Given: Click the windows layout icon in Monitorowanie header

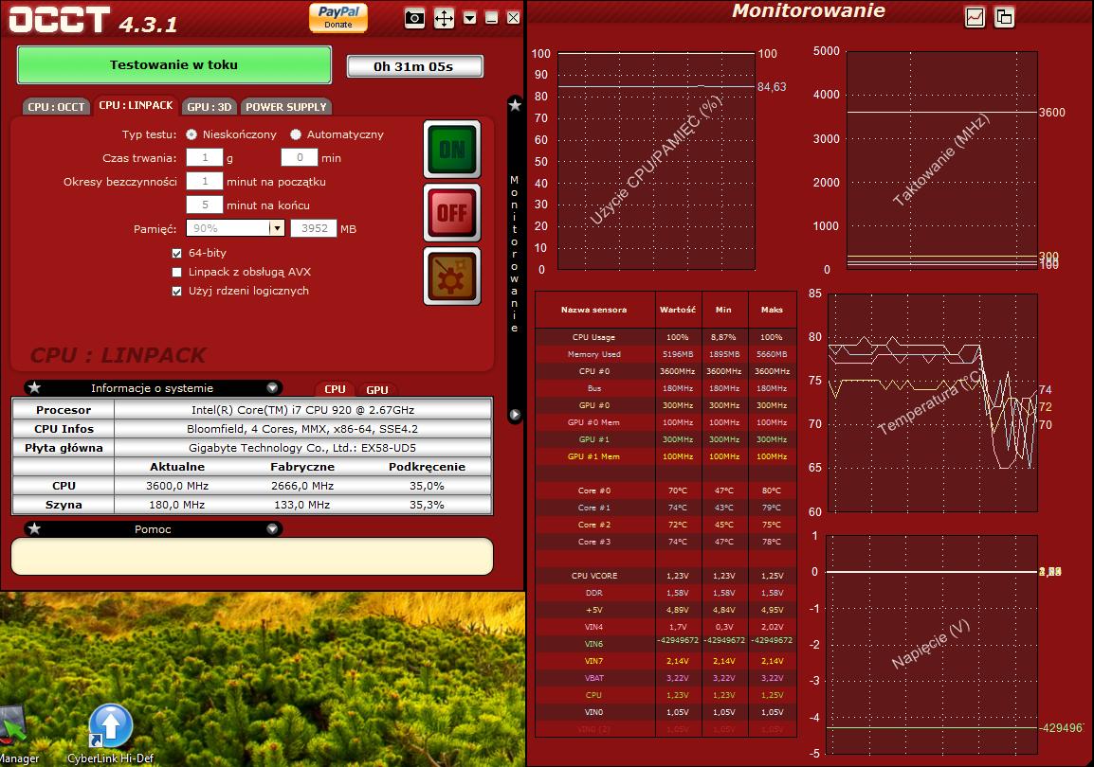Looking at the screenshot, I should [1004, 17].
